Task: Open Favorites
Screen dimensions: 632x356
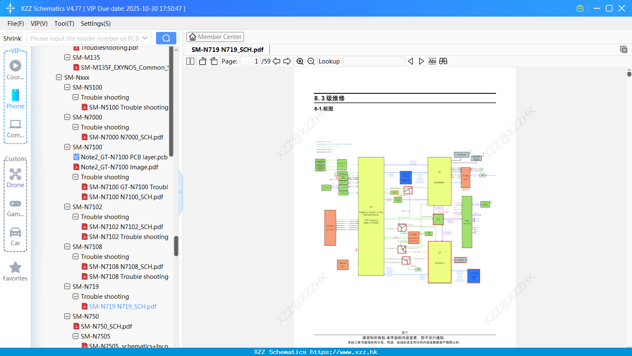Action: click(15, 272)
